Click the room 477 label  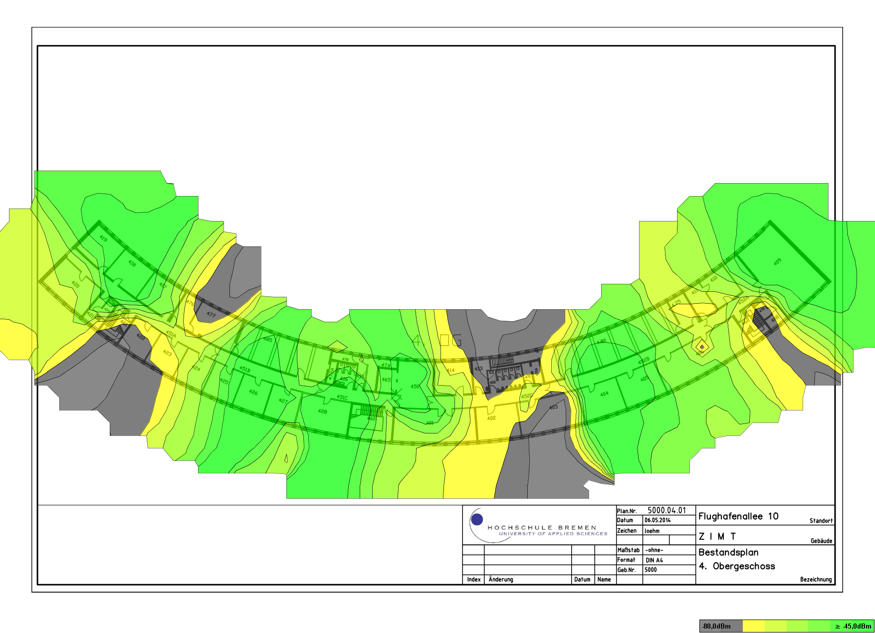click(211, 315)
